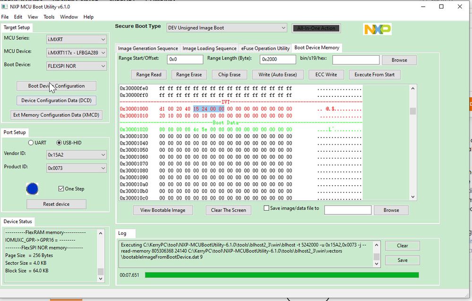472x301 pixels.
Task: Open the File menu
Action: pyautogui.click(x=5, y=17)
